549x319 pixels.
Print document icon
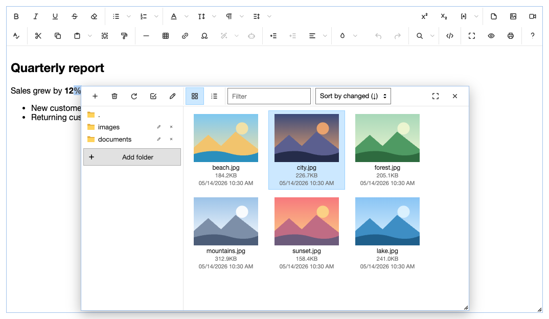click(511, 36)
